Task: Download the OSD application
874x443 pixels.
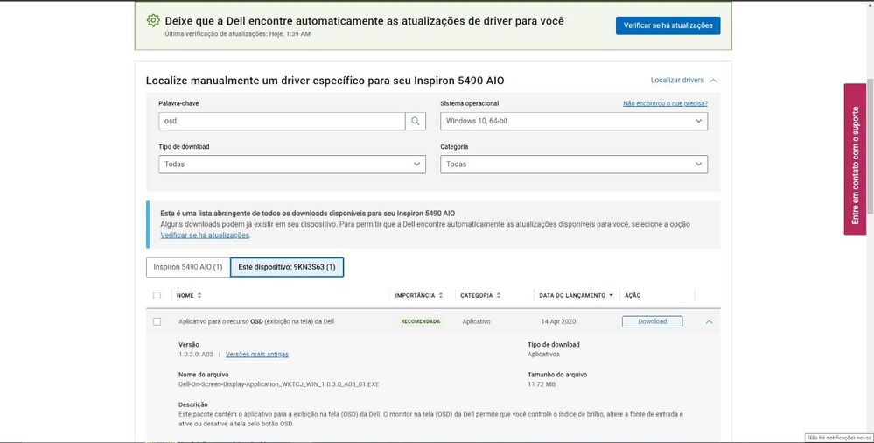Action: [652, 322]
